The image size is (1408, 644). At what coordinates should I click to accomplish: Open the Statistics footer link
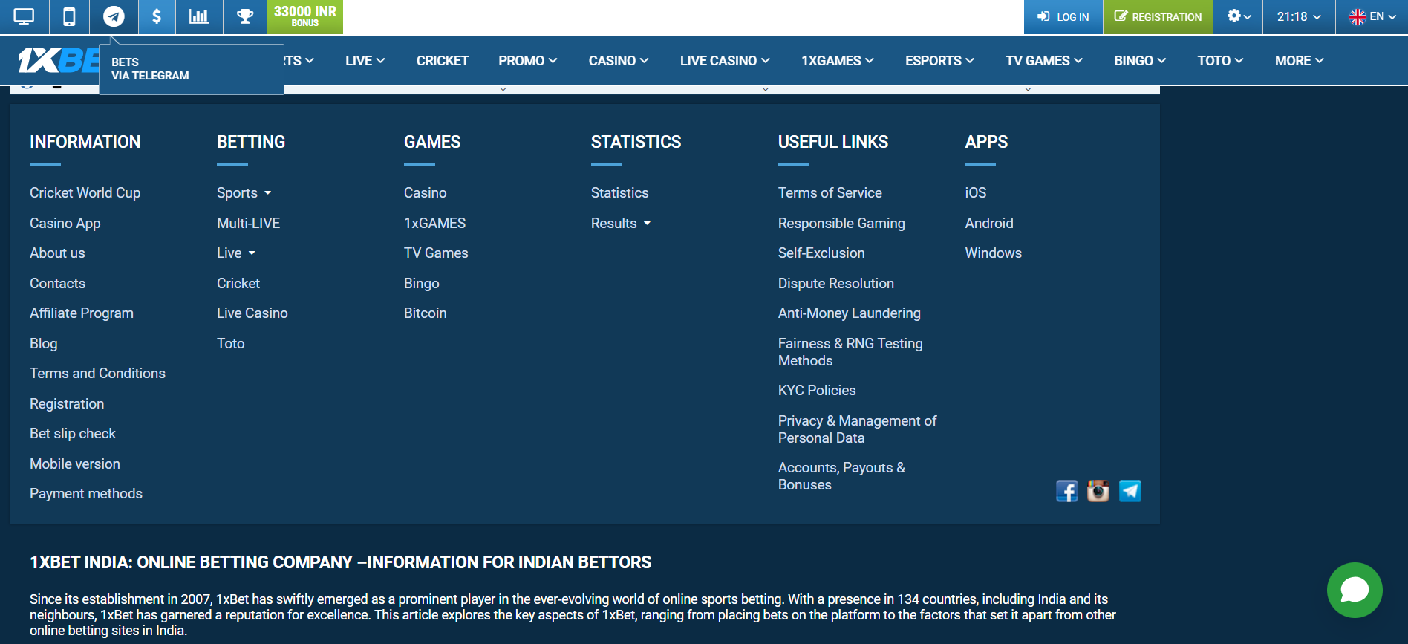(620, 192)
